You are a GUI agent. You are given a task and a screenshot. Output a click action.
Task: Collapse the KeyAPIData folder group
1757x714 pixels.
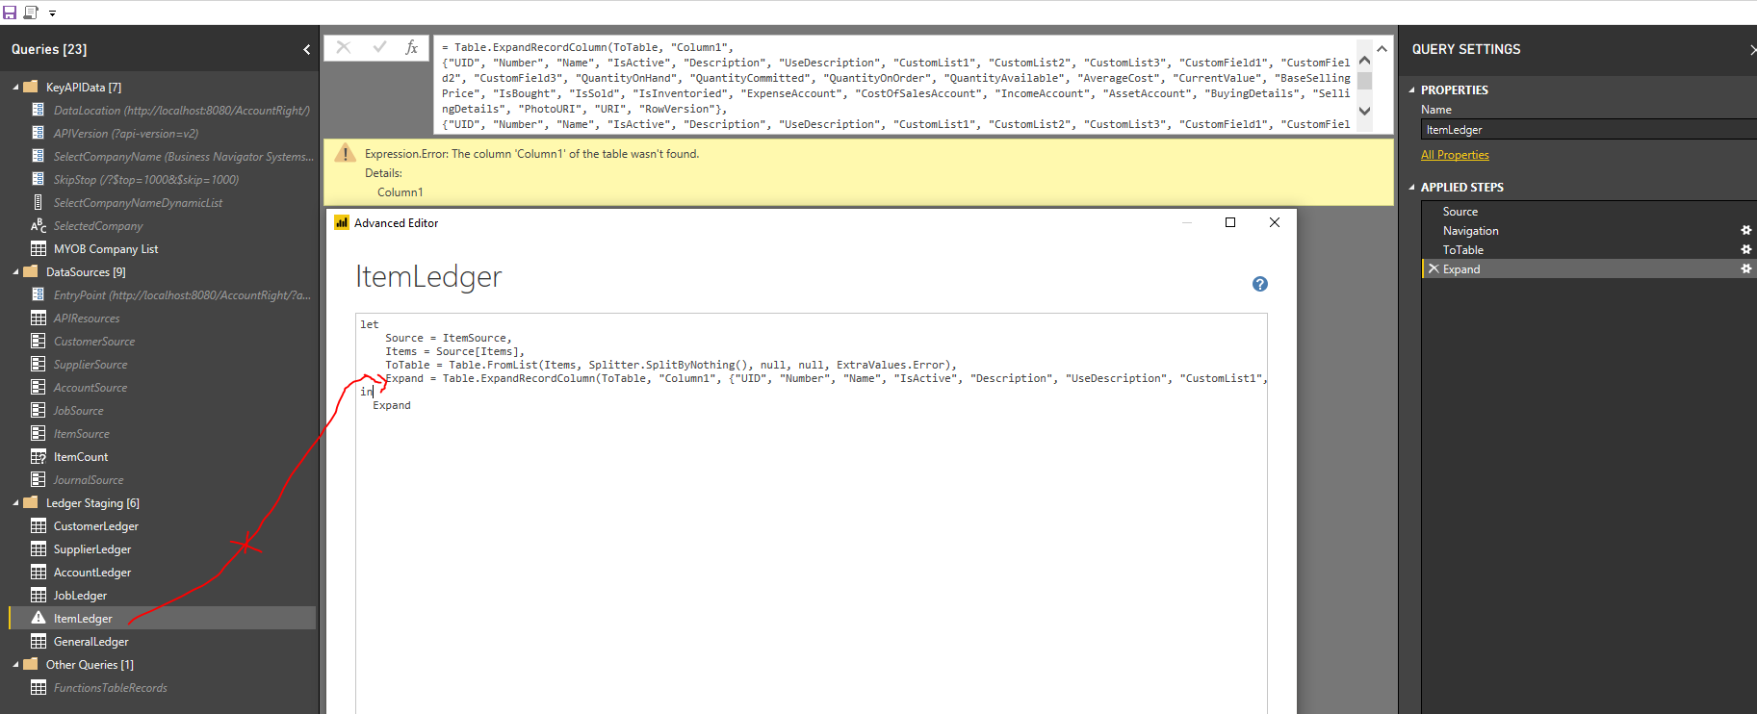coord(15,88)
